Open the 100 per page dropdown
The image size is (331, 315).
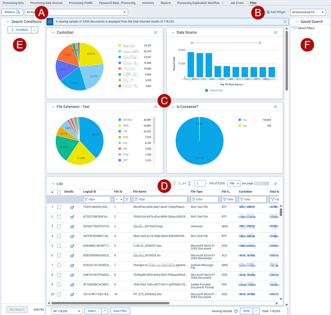(x=234, y=183)
